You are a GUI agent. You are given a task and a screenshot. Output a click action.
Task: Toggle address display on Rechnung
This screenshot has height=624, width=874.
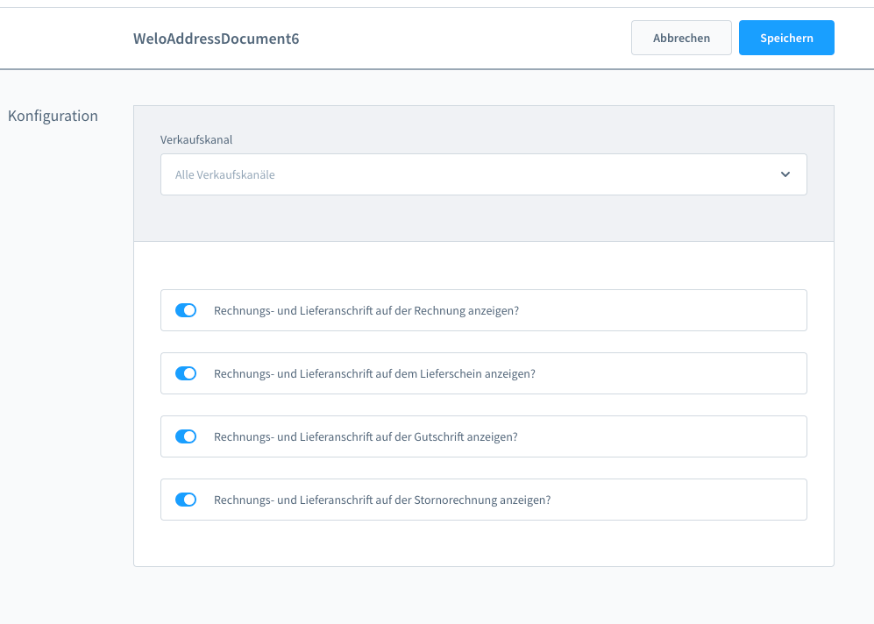coord(186,310)
